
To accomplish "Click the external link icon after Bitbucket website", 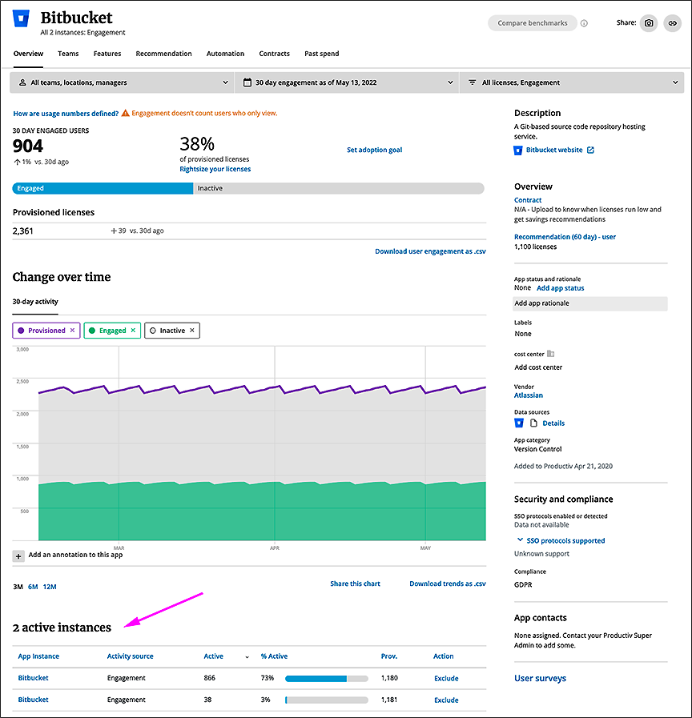I will 590,150.
